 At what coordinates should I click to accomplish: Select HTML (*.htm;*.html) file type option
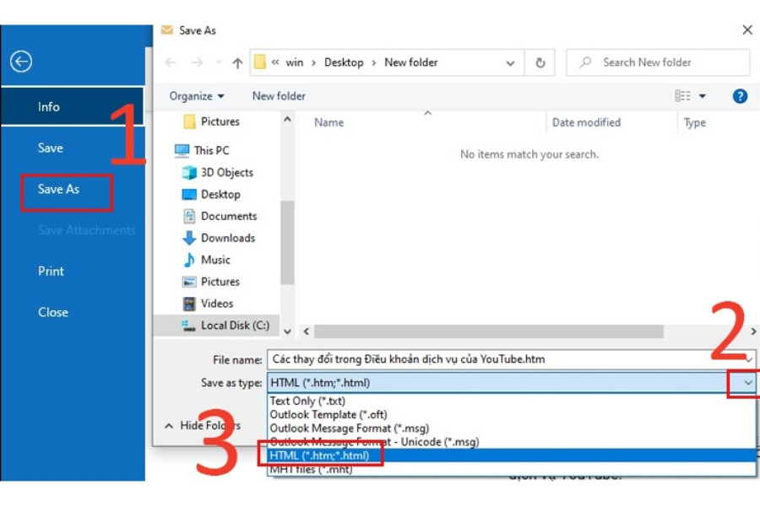tap(320, 455)
